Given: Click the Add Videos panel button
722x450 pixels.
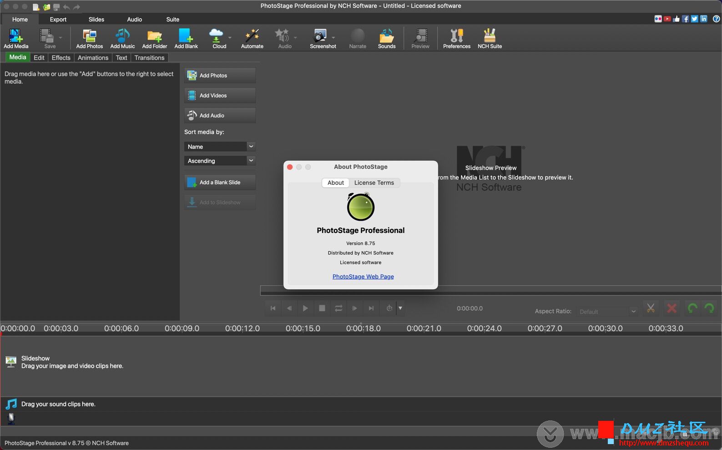Looking at the screenshot, I should 220,96.
